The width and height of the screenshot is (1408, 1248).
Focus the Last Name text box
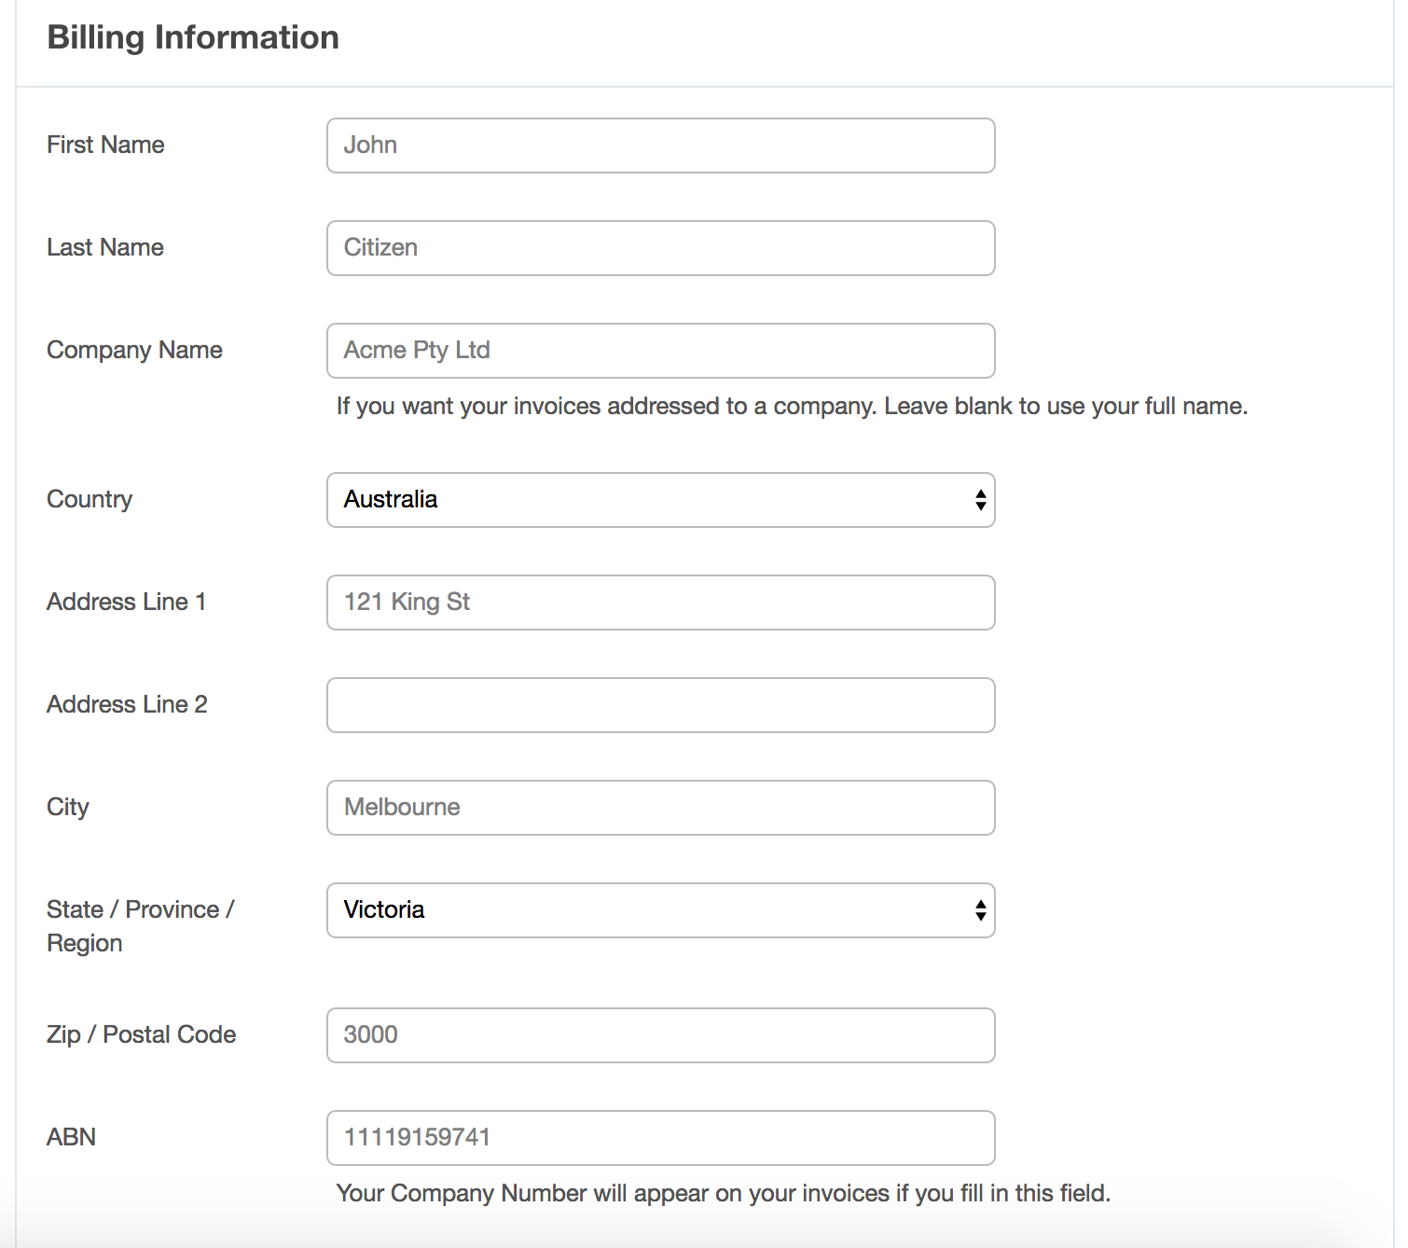(x=661, y=248)
